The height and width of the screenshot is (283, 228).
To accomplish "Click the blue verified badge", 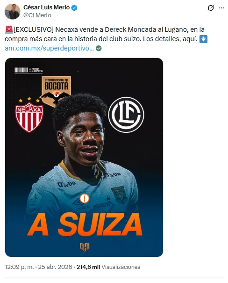I will pyautogui.click(x=74, y=8).
